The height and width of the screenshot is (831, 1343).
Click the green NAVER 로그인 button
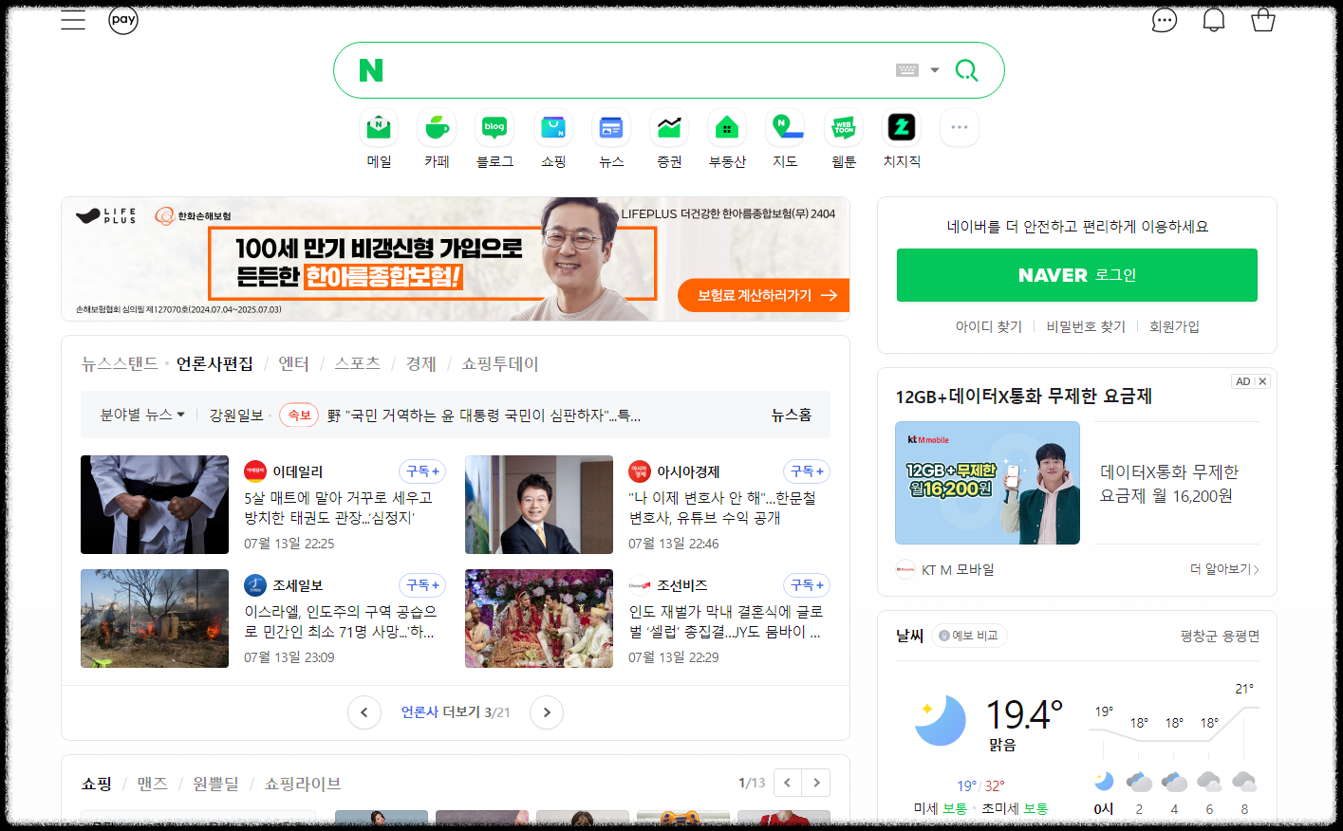(1077, 275)
